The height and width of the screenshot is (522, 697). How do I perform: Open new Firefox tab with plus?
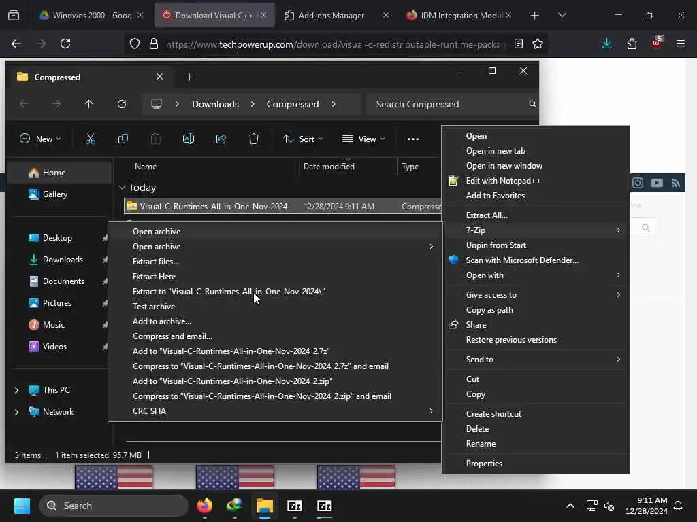[535, 15]
